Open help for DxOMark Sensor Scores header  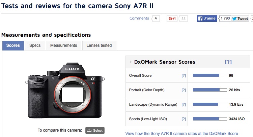(228, 62)
